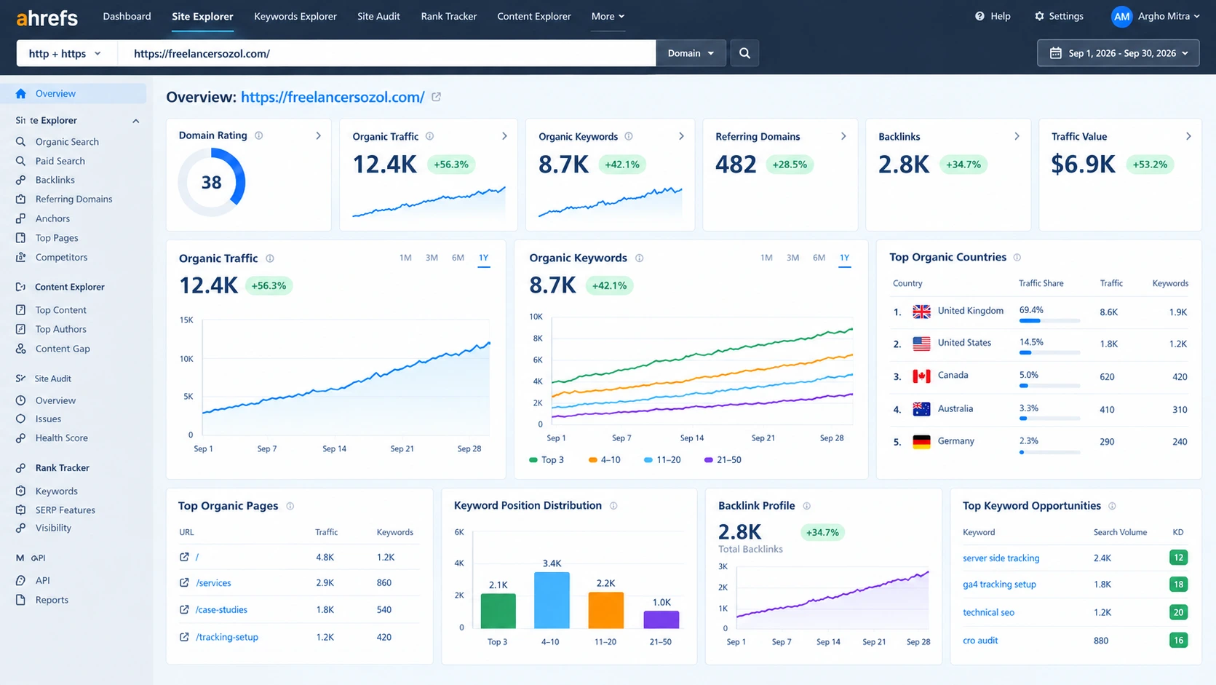Click the blue 4–10 distribution bar

click(552, 600)
